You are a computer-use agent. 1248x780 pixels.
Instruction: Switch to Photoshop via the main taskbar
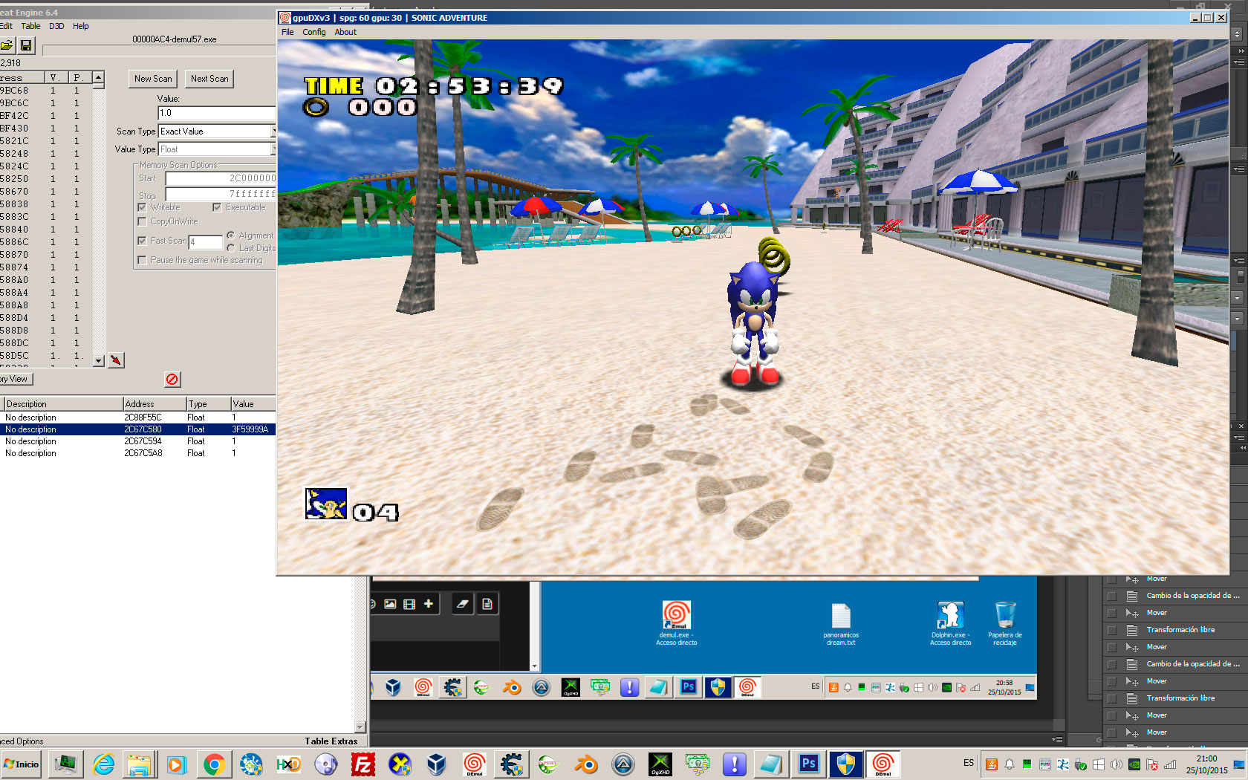pos(808,764)
